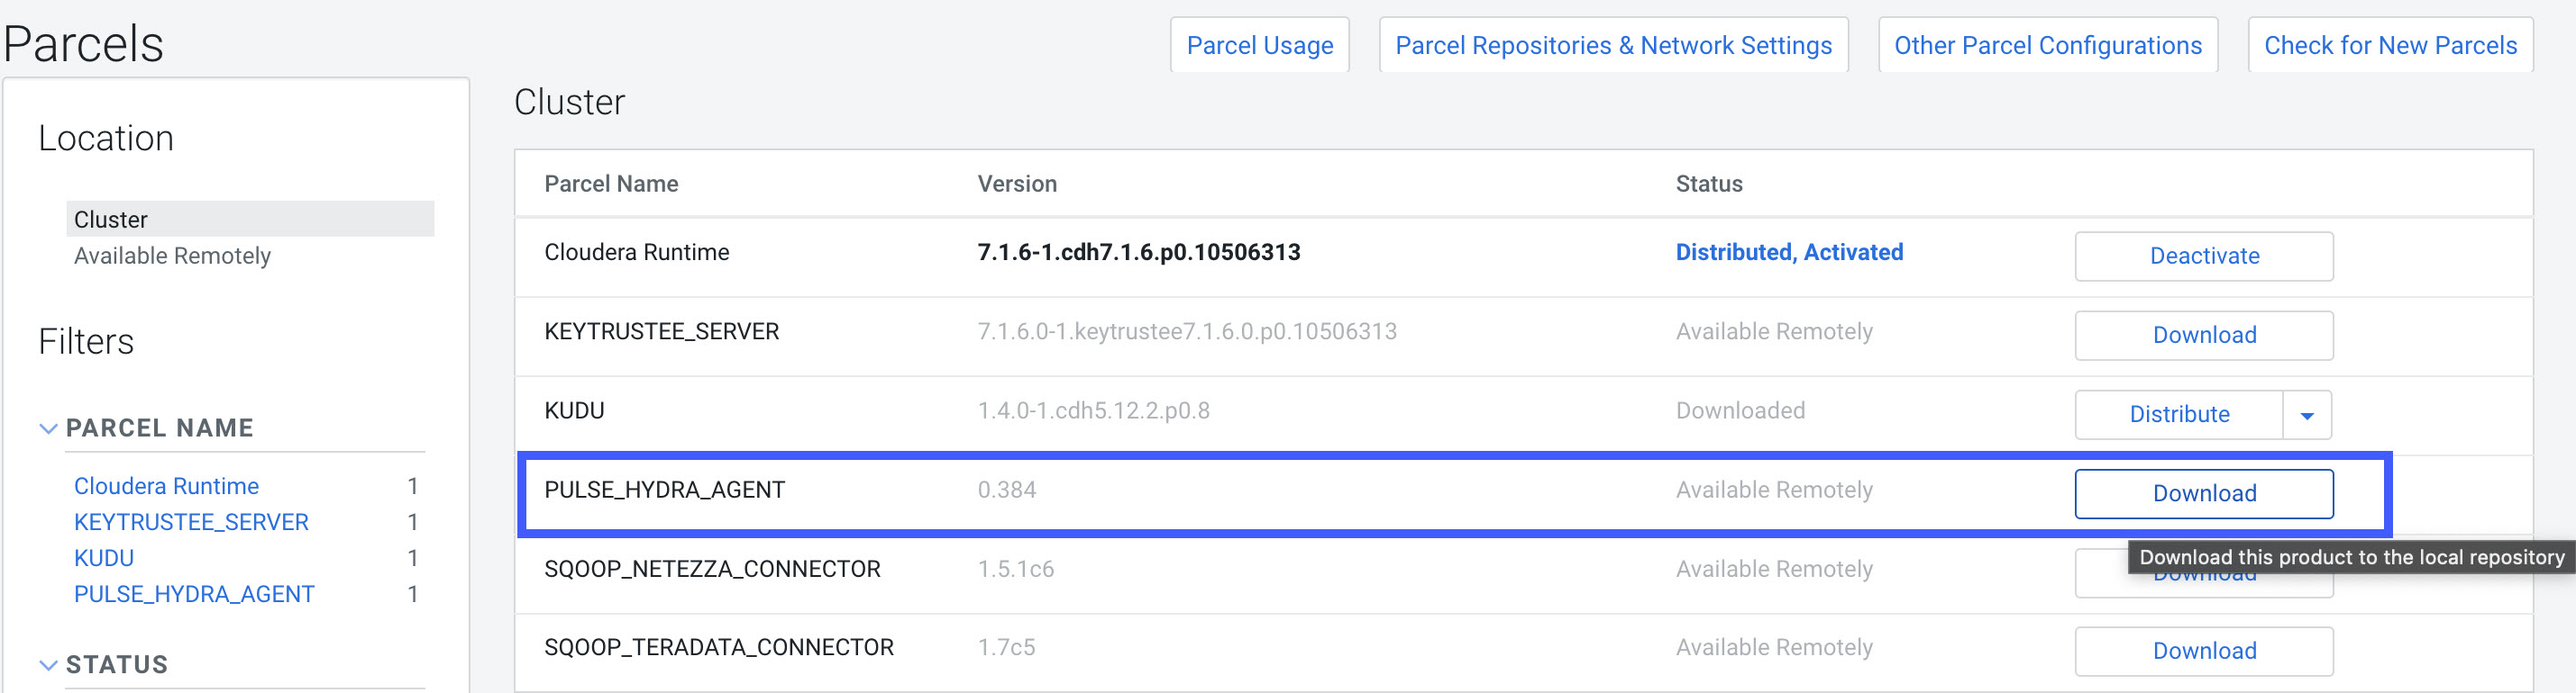Download the KEYTRUSTEE_SERVER parcel
2576x693 pixels.
[x=2204, y=336]
